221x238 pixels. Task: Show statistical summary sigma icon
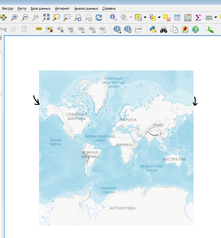[198, 18]
